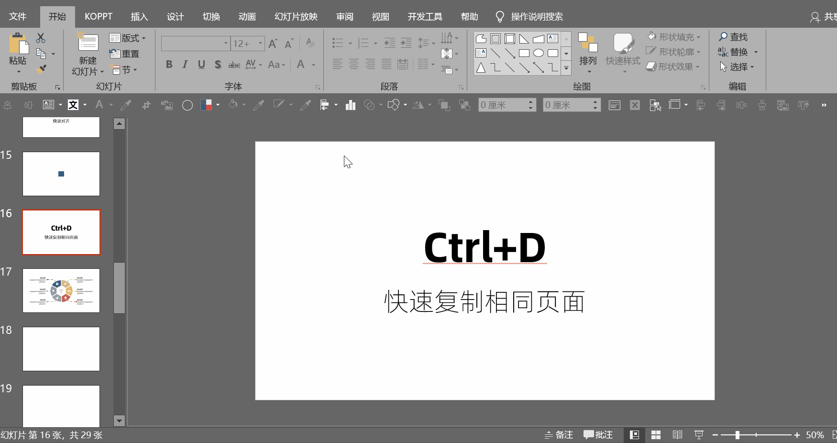The width and height of the screenshot is (837, 443).
Task: Click the Reset (重置) button
Action: coord(124,54)
